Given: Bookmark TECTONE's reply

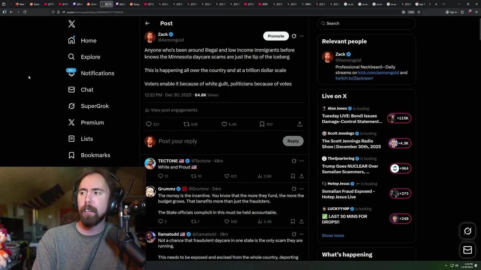Looking at the screenshot, I should (293, 176).
